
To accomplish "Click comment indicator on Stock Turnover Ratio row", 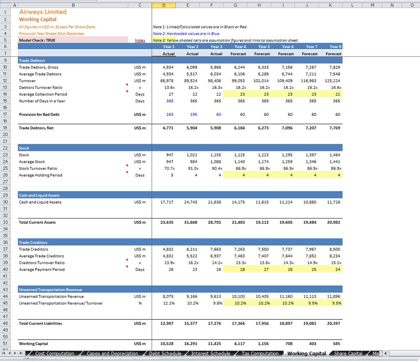I will click(x=127, y=165).
